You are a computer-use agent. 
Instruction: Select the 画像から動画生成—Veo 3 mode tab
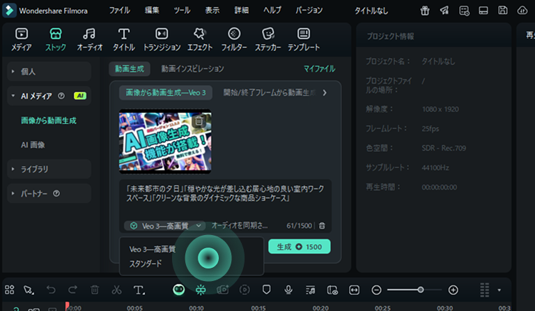click(166, 93)
